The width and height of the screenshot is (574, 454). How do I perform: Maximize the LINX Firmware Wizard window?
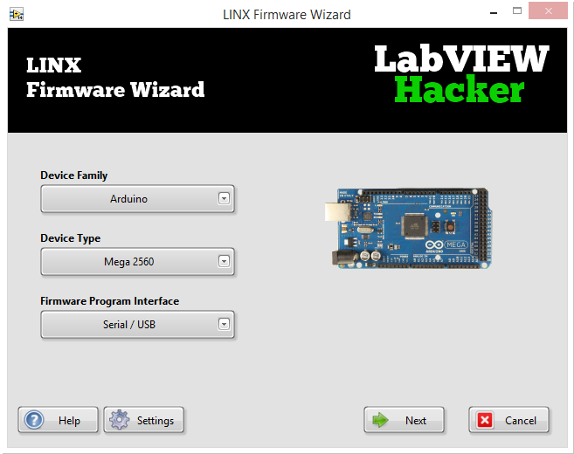(x=517, y=11)
